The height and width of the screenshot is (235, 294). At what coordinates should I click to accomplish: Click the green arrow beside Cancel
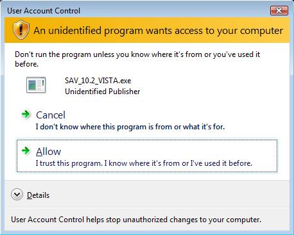(x=26, y=114)
